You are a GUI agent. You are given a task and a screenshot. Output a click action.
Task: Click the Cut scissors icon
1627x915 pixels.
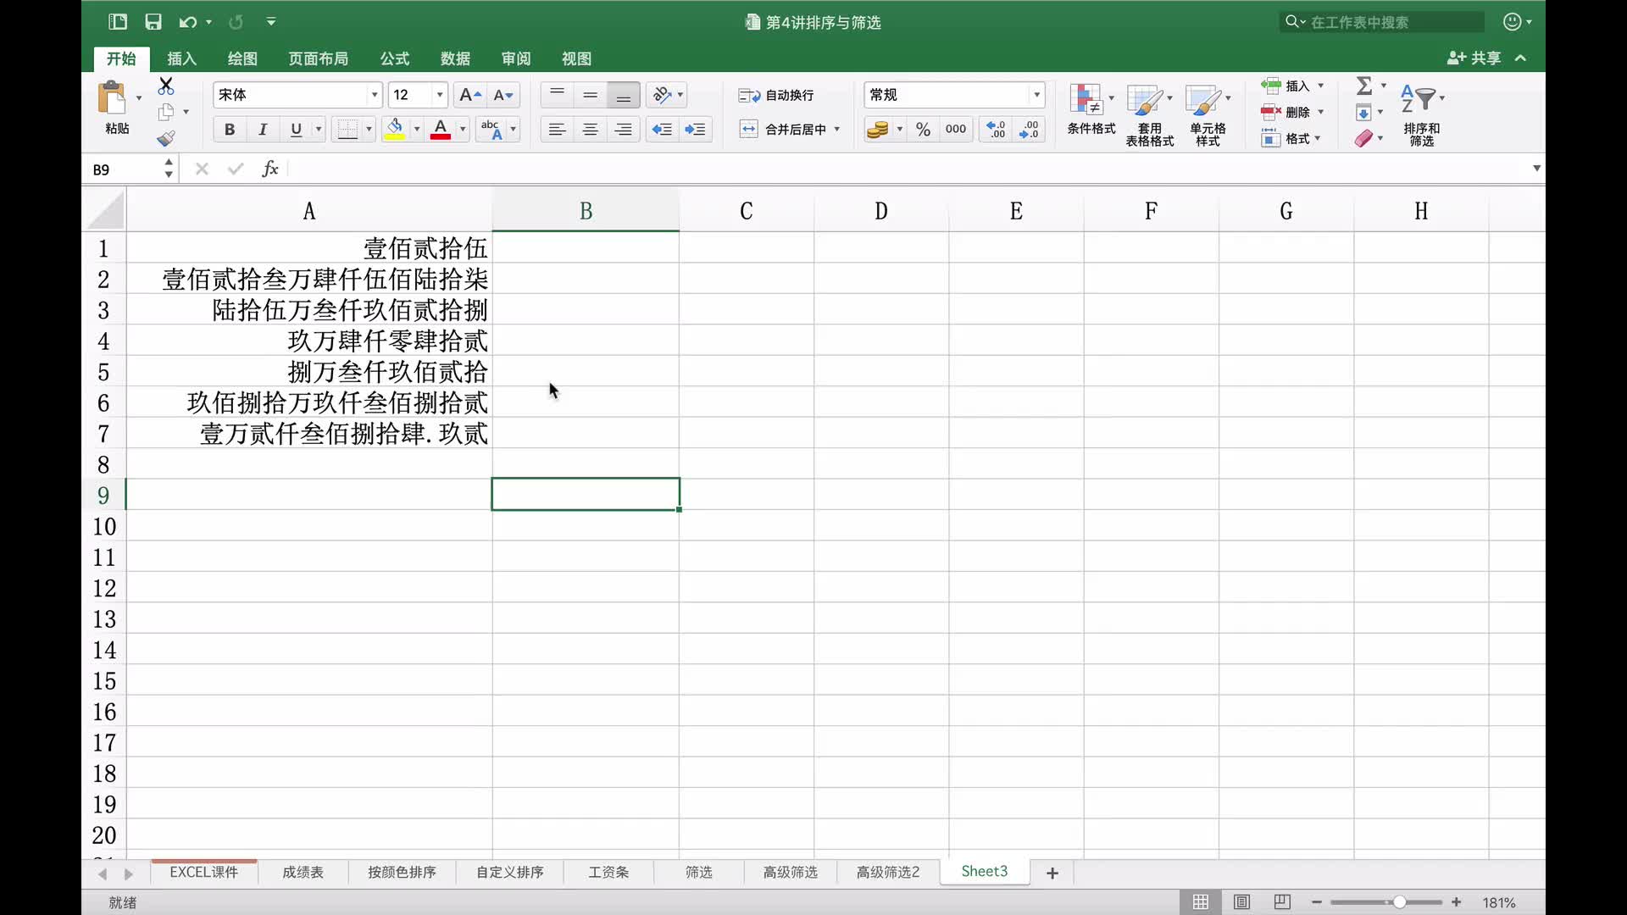166,86
